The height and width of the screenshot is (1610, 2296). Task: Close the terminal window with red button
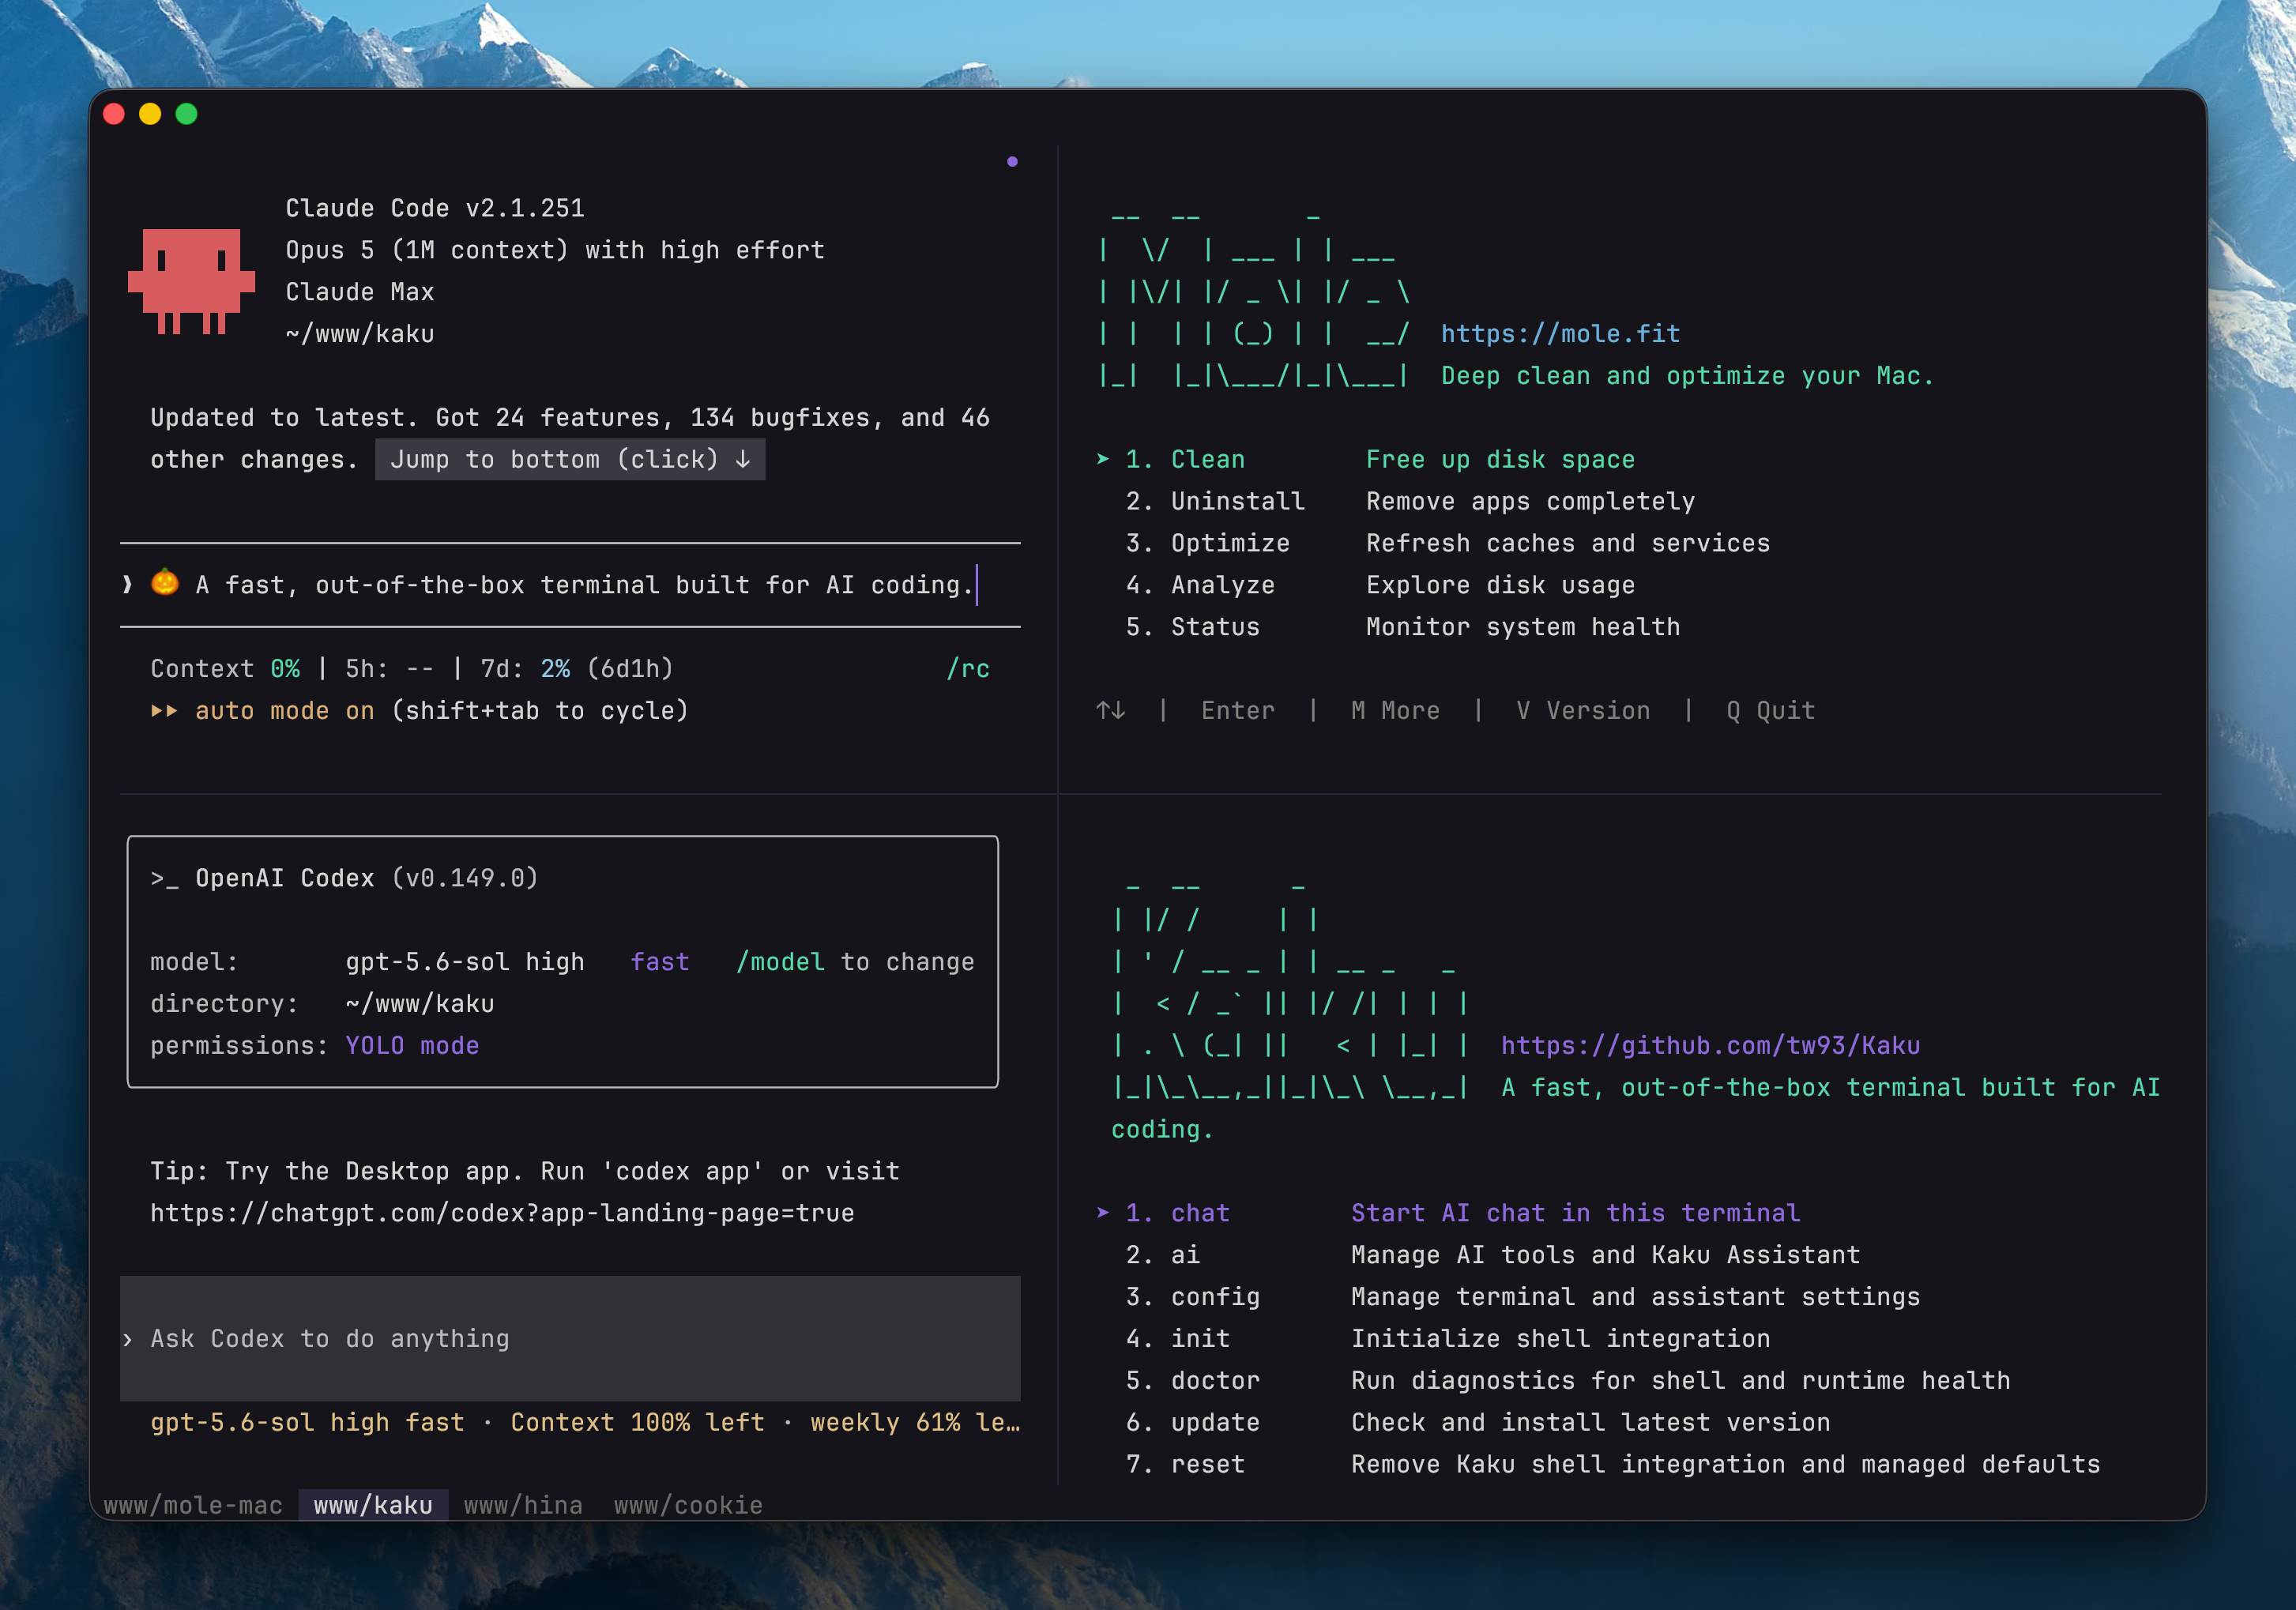tap(114, 114)
